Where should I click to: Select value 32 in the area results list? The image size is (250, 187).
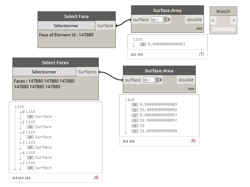(x=142, y=126)
